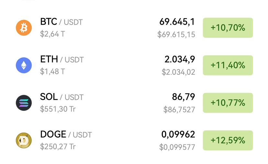This screenshot has height=164, width=268.
Task: Tap the Bitcoin coin icon
Action: pyautogui.click(x=24, y=28)
